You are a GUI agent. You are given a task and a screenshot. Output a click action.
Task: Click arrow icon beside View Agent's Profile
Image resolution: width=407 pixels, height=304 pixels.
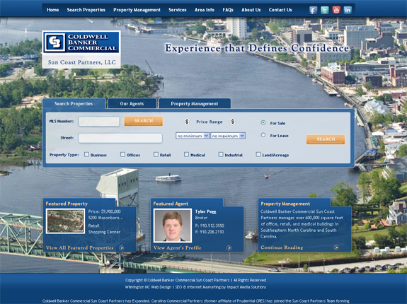click(x=229, y=247)
